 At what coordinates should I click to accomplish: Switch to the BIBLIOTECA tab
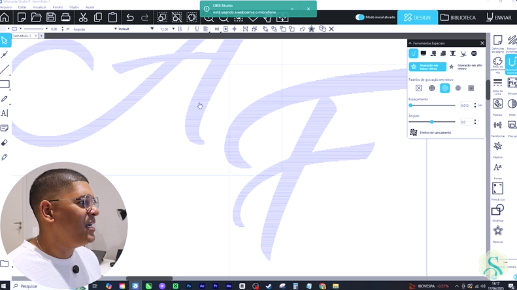tap(458, 18)
